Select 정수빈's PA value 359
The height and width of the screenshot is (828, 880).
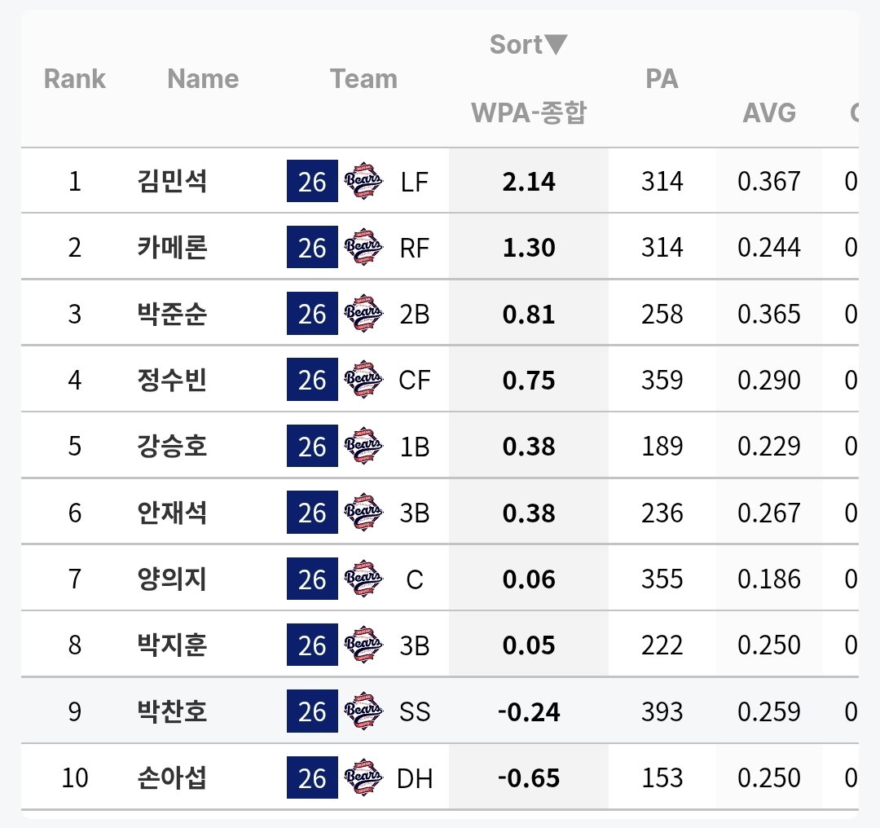click(x=662, y=380)
